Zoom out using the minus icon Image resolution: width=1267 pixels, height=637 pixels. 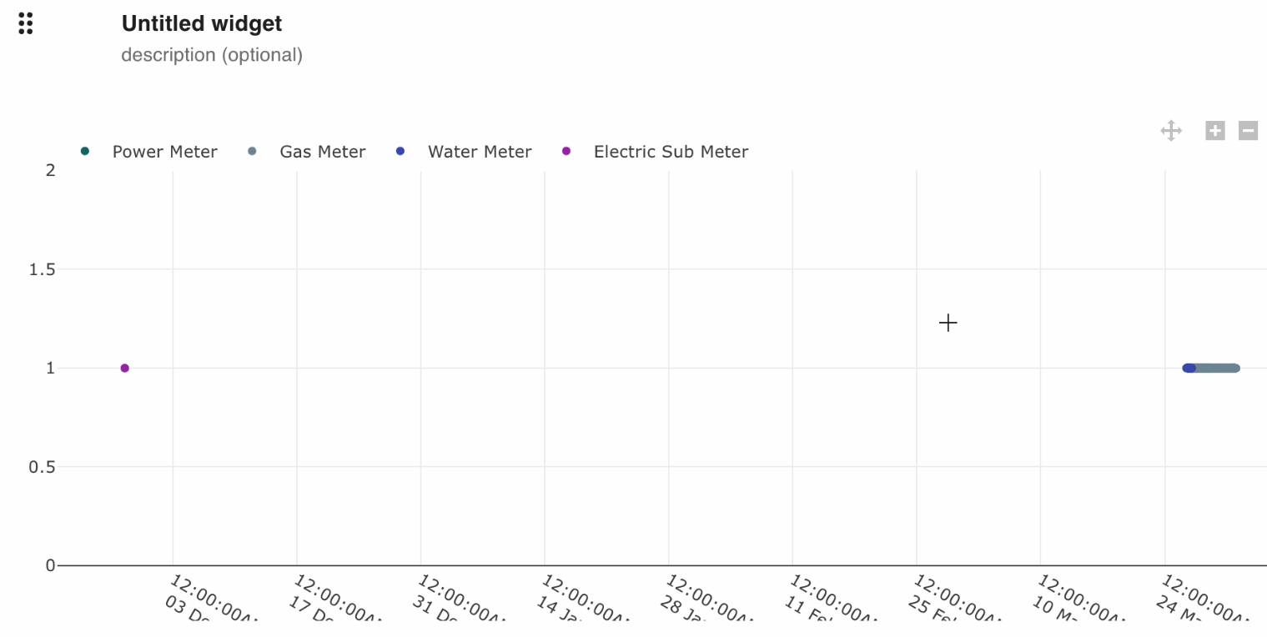click(x=1248, y=131)
